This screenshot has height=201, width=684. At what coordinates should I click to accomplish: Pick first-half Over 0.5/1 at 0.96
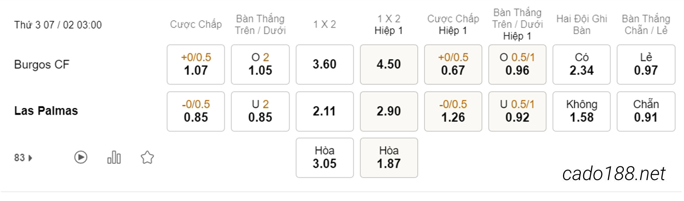(517, 64)
